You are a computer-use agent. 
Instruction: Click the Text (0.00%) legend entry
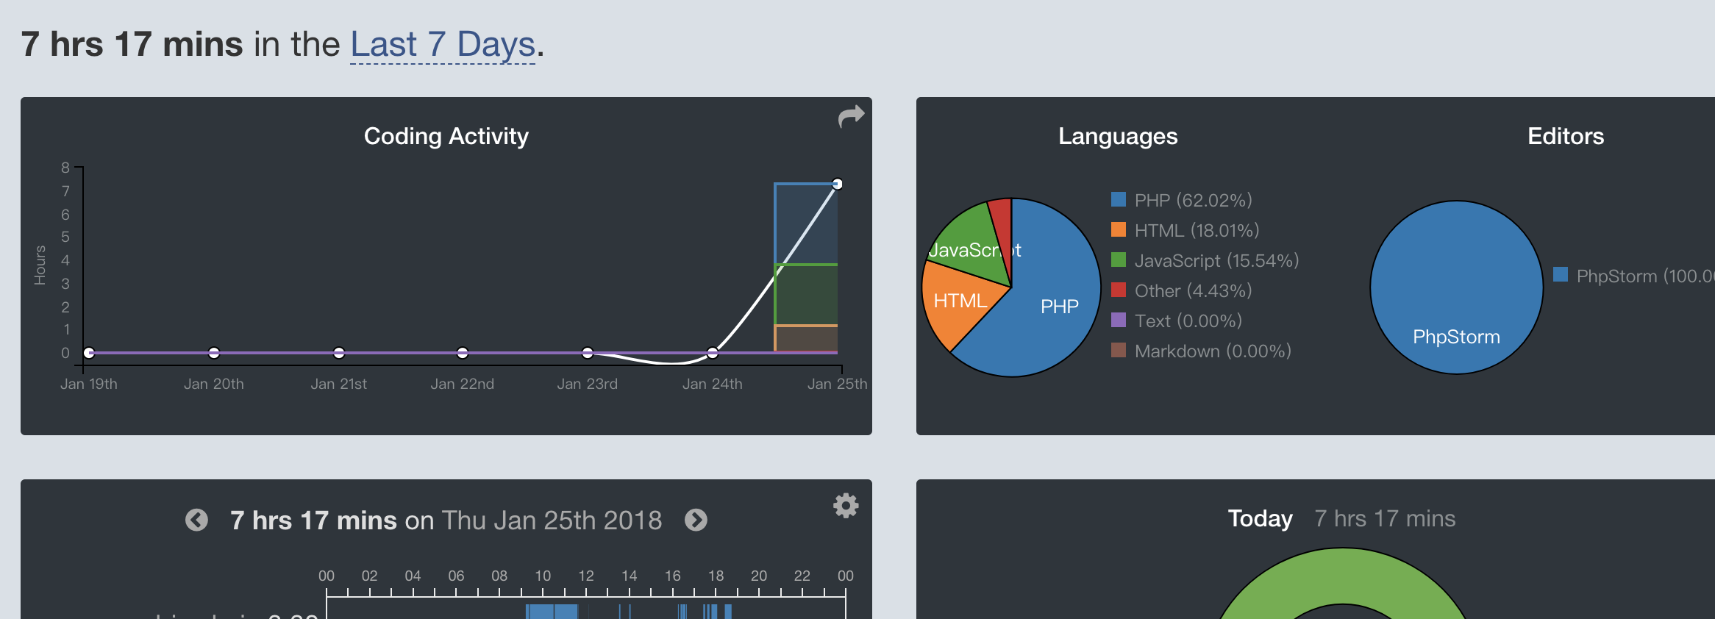pyautogui.click(x=1187, y=321)
